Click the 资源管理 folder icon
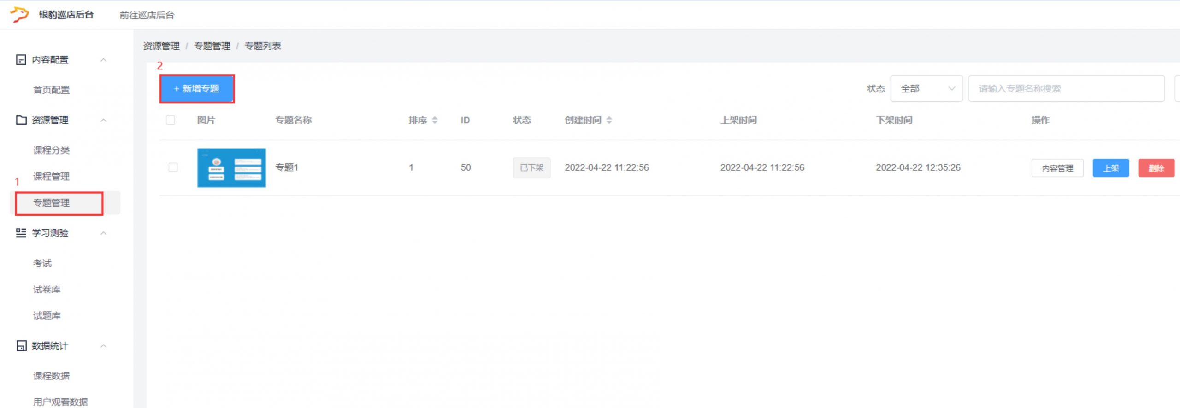The height and width of the screenshot is (408, 1180). [x=21, y=120]
